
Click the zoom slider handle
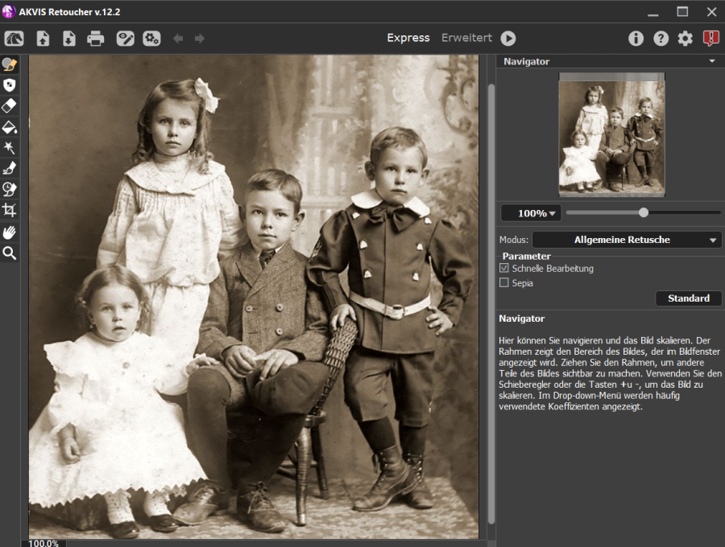coord(643,213)
